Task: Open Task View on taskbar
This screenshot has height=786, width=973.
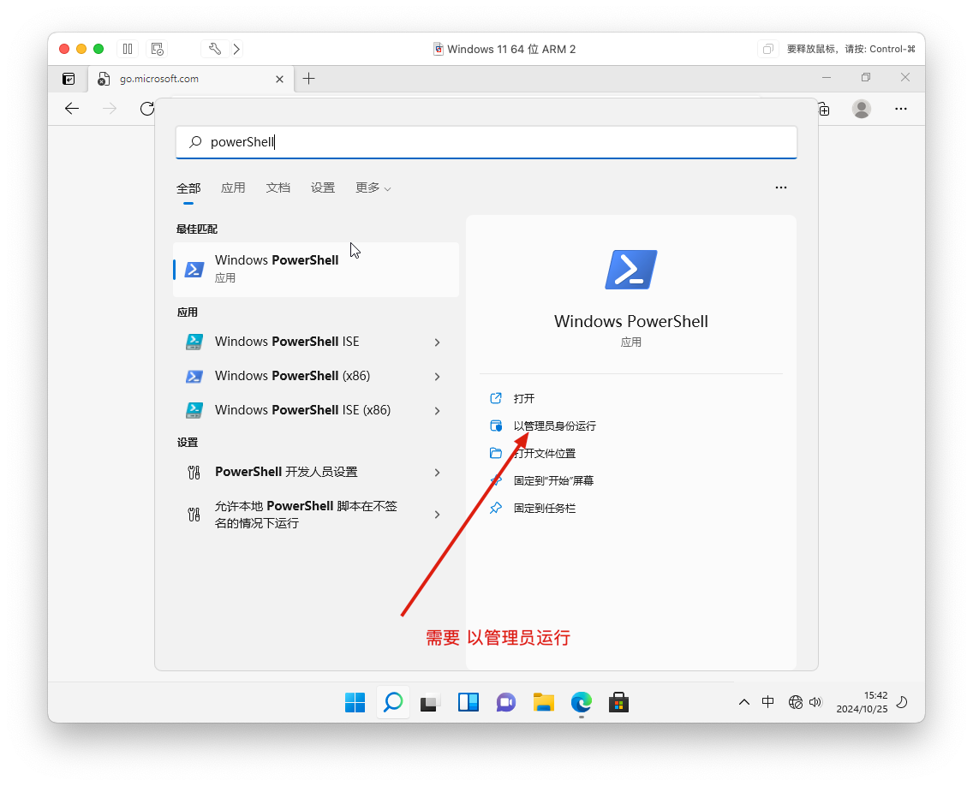Action: [430, 703]
